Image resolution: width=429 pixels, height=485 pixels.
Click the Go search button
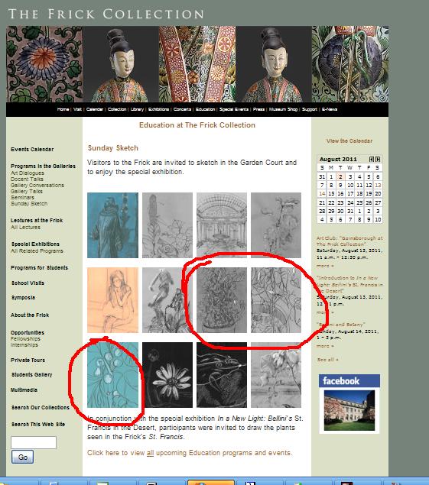(22, 457)
